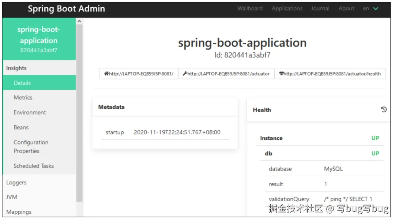The width and height of the screenshot is (395, 221).
Task: Click the home icon on the application URL
Action: tap(107, 74)
